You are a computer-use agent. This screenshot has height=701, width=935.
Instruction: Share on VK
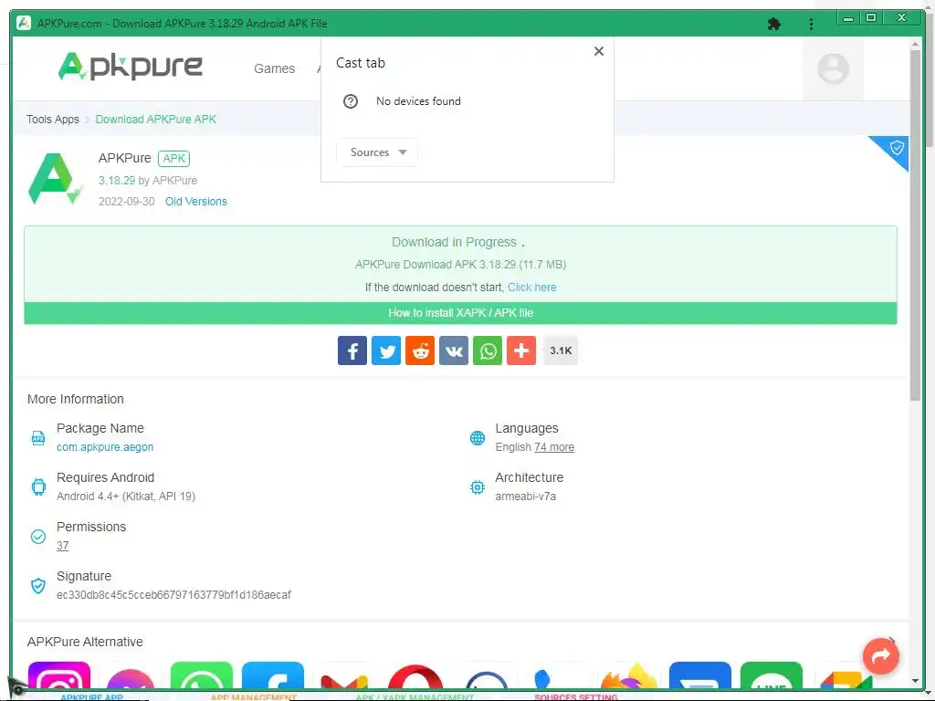tap(454, 350)
